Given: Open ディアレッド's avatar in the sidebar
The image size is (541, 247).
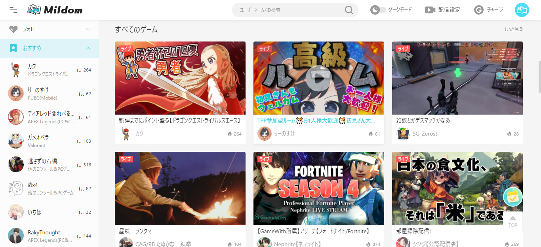Looking at the screenshot, I should 16,117.
